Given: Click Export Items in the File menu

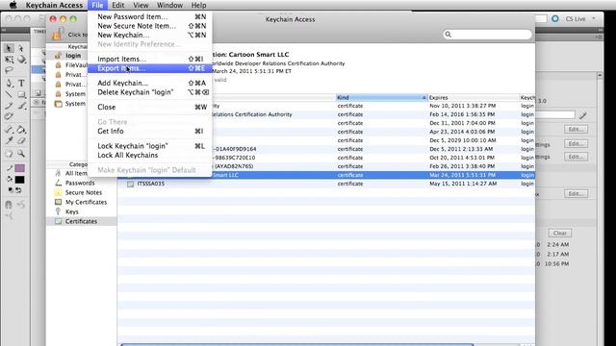Looking at the screenshot, I should (150, 68).
